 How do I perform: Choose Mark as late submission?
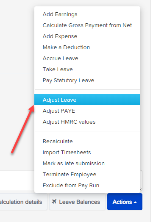pos(87,164)
